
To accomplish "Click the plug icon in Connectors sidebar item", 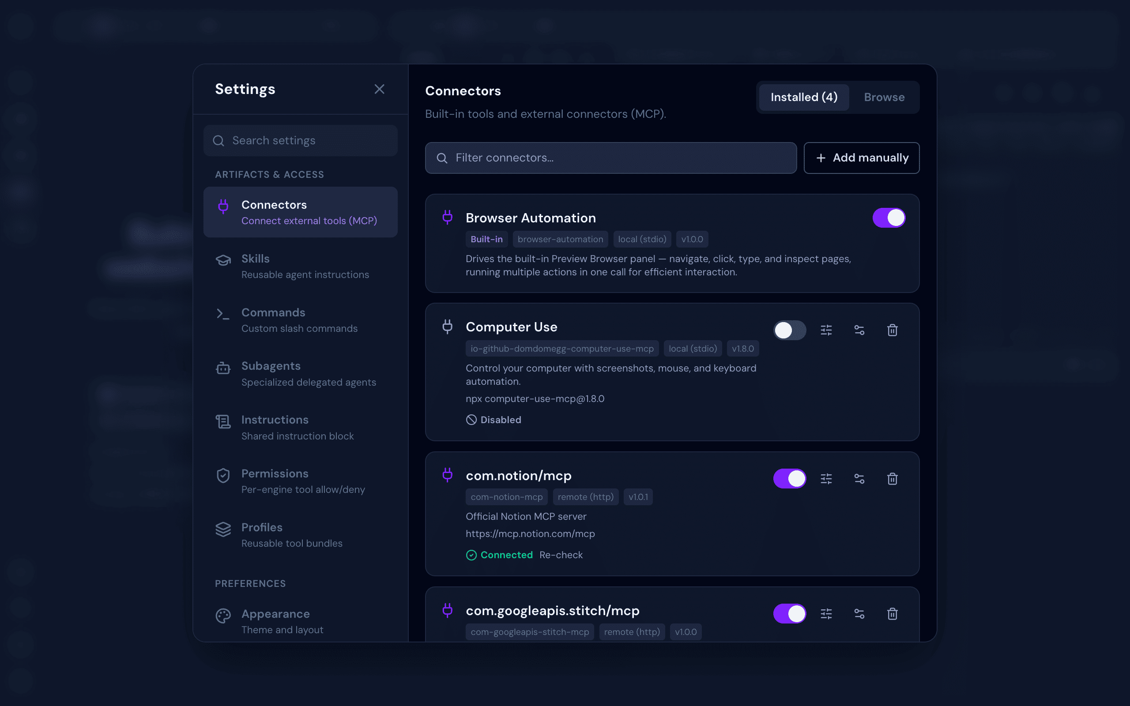I will click(x=223, y=207).
